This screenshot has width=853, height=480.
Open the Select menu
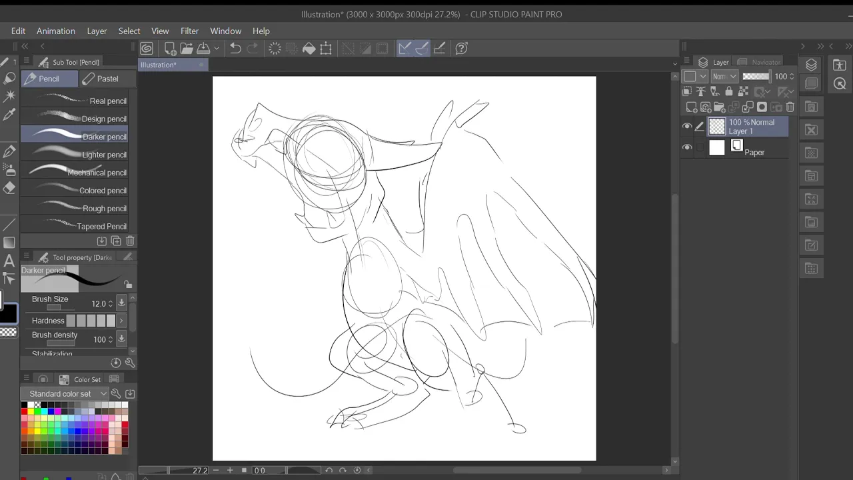pos(129,31)
